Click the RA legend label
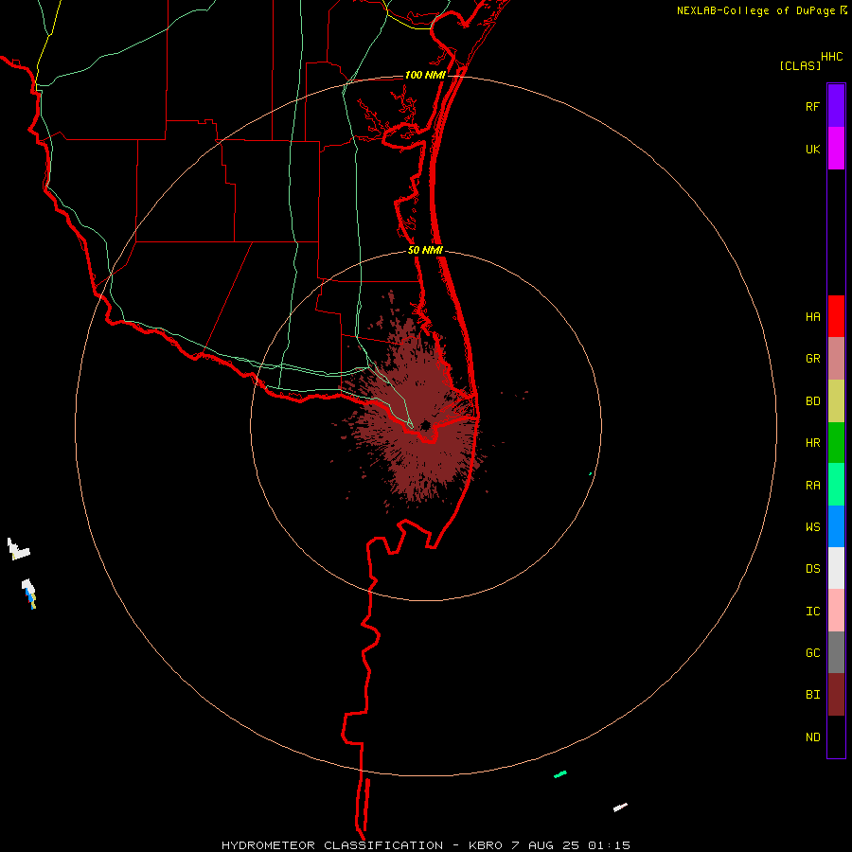The height and width of the screenshot is (852, 852). [812, 486]
